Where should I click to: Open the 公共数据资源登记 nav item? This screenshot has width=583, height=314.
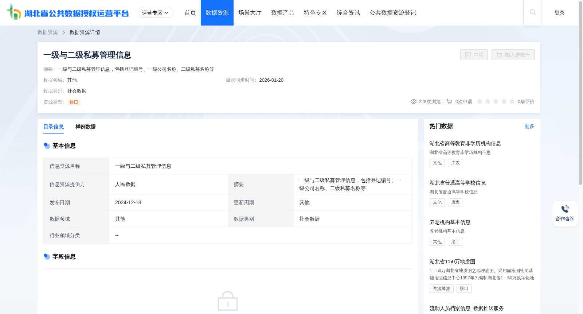pyautogui.click(x=393, y=13)
